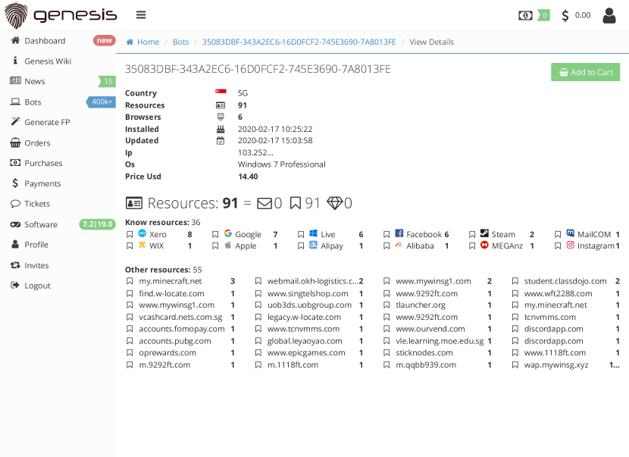Click the Google resource icon
This screenshot has height=457, width=629.
[x=228, y=233]
